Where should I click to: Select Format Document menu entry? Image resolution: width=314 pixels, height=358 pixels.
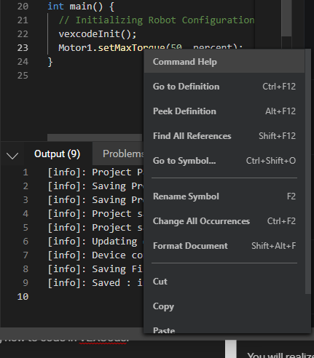point(224,246)
